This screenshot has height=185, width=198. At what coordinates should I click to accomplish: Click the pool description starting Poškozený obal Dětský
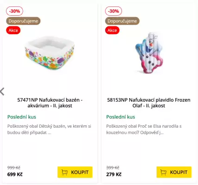[x=49, y=129]
